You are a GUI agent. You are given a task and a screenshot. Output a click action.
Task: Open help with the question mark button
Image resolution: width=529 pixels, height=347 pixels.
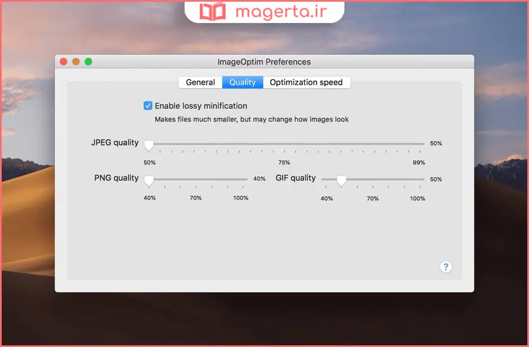446,267
